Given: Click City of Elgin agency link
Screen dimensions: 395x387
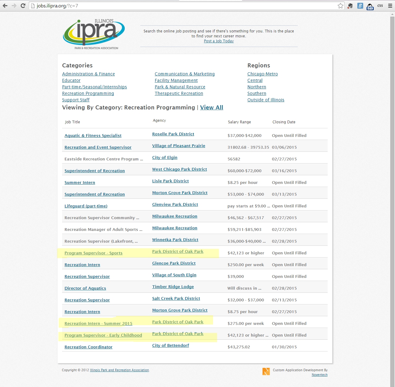Looking at the screenshot, I should point(165,157).
